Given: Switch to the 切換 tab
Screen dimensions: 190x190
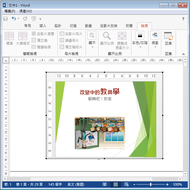Looking at the screenshot, I should (x=73, y=26).
